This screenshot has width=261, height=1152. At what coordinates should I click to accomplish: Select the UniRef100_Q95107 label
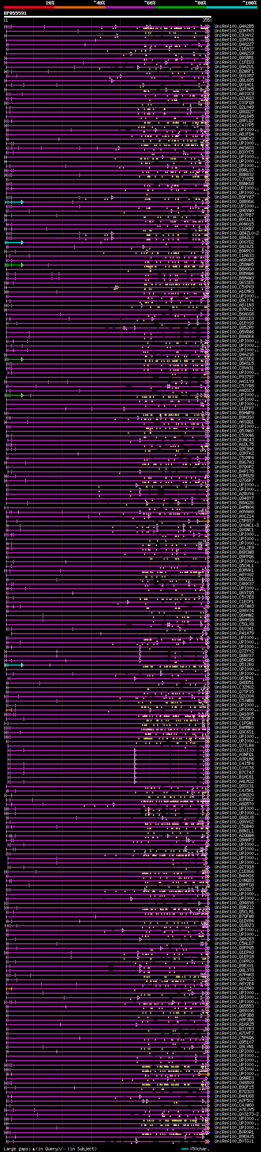tap(234, 1042)
